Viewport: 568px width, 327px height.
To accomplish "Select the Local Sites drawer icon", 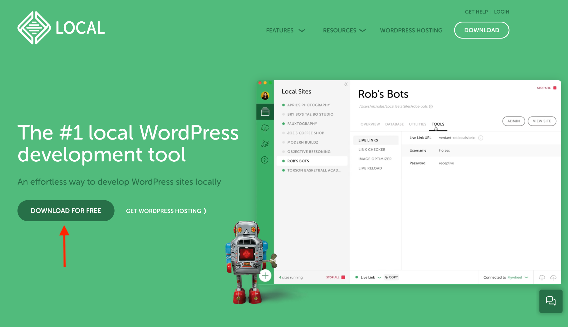I will (265, 112).
